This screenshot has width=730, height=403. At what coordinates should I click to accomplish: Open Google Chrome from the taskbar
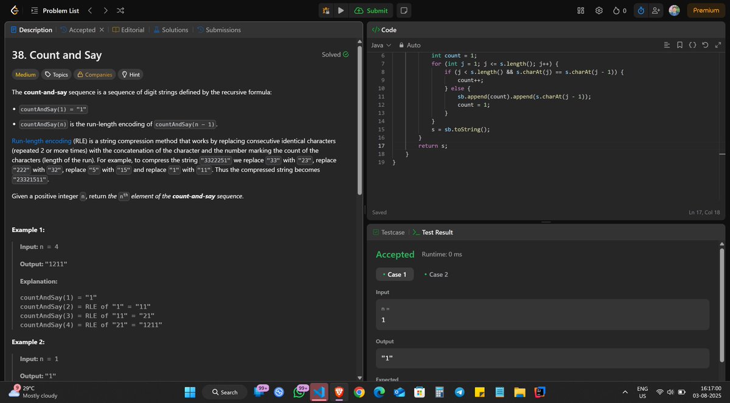[359, 392]
